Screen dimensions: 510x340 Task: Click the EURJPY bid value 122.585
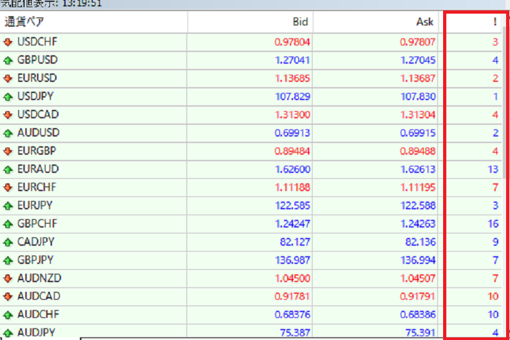tap(292, 205)
